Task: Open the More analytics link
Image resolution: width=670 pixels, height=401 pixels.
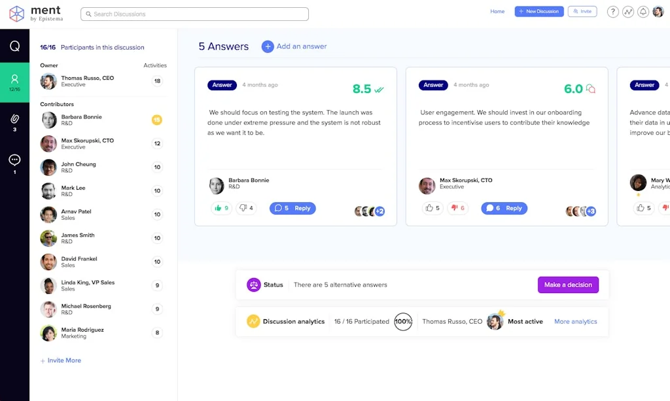Action: point(575,322)
